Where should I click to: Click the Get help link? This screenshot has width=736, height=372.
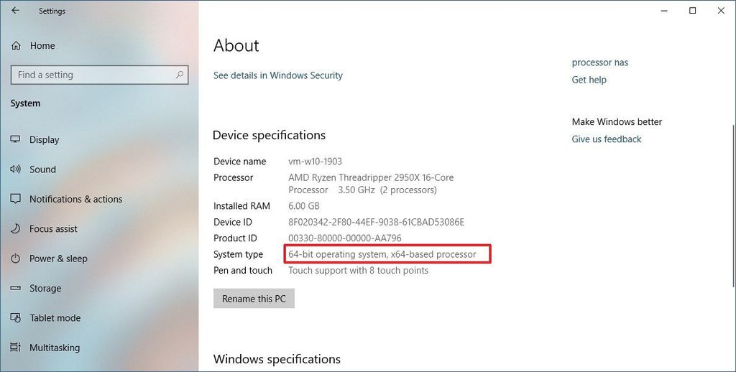[589, 80]
